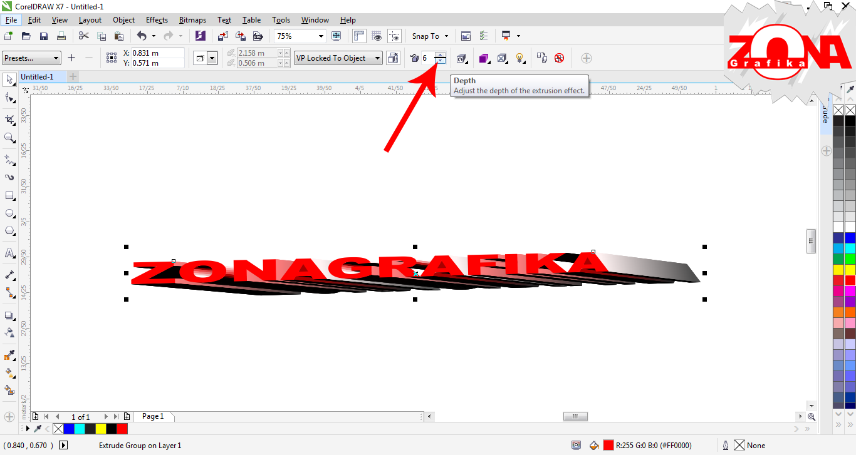Open a document with folder icon
Viewport: 856px width, 455px height.
(26, 36)
